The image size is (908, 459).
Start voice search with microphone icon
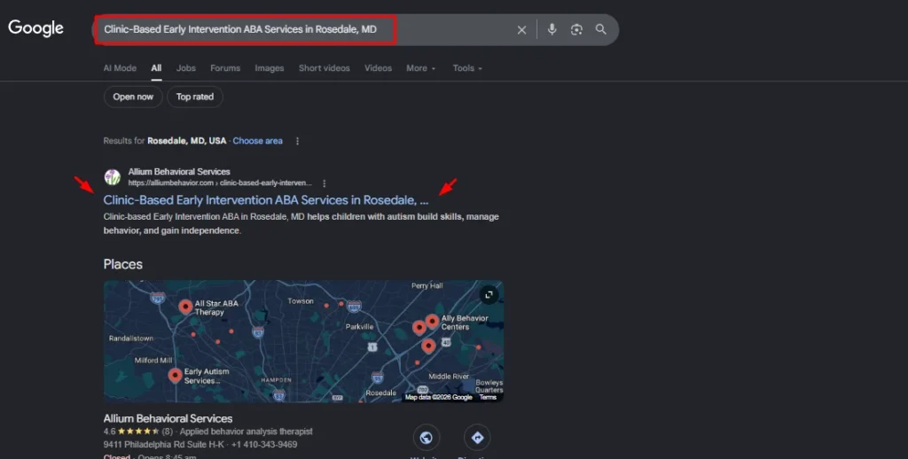click(552, 29)
